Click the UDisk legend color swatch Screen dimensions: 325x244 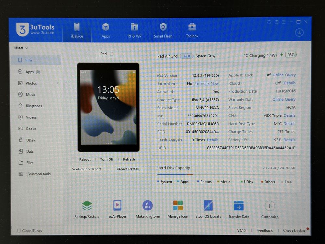pyautogui.click(x=242, y=182)
